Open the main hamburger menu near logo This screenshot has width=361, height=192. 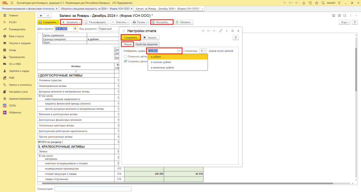pyautogui.click(x=12, y=3)
